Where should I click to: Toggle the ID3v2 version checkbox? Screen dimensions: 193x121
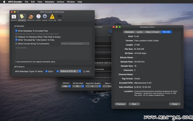[57, 71]
